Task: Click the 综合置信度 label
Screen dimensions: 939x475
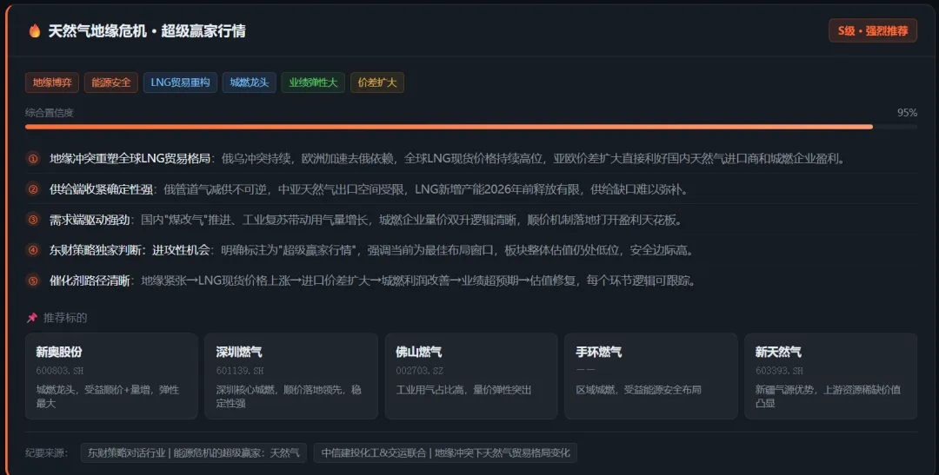Action: 49,113
